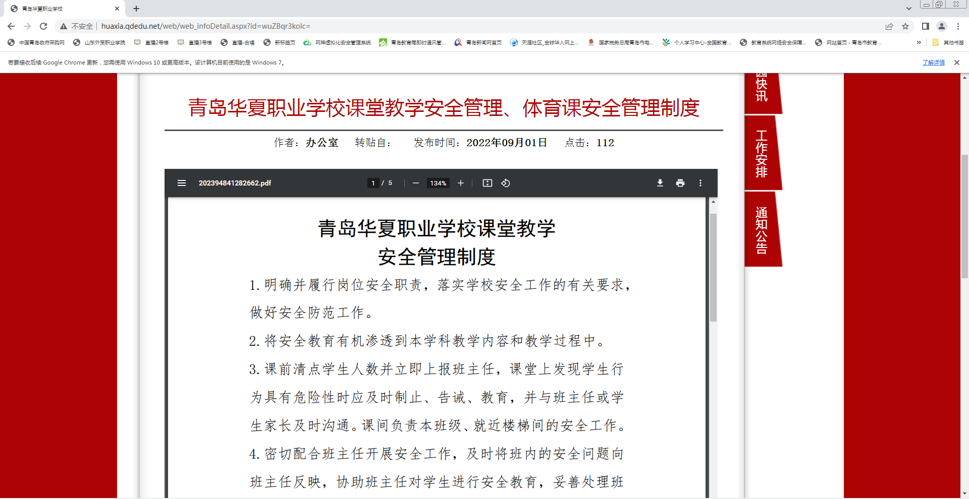Download the PDF file
Screen dimensions: 969x499
pos(660,183)
